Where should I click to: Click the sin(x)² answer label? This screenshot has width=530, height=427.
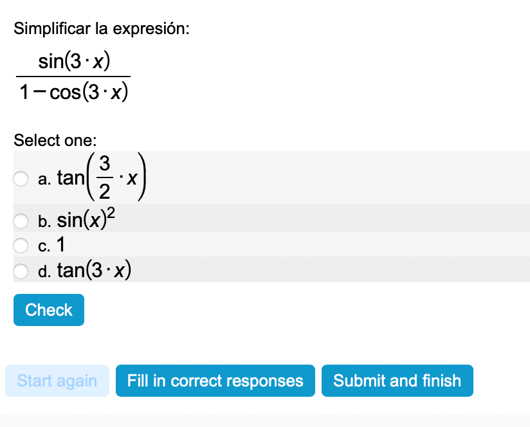(86, 221)
